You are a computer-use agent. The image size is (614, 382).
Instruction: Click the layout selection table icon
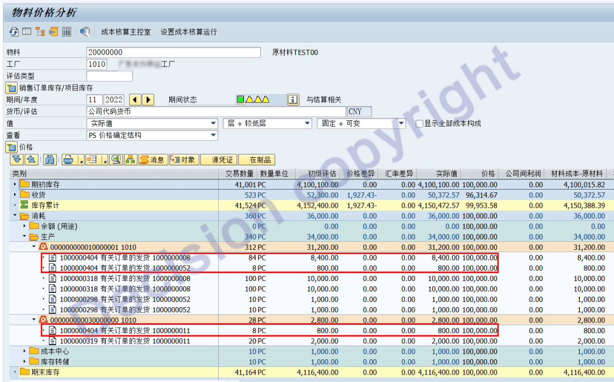coord(93,159)
